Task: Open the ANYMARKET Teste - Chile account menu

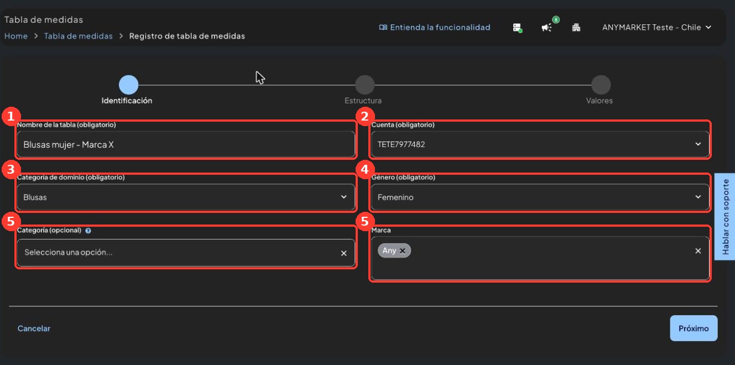Action: pos(656,28)
